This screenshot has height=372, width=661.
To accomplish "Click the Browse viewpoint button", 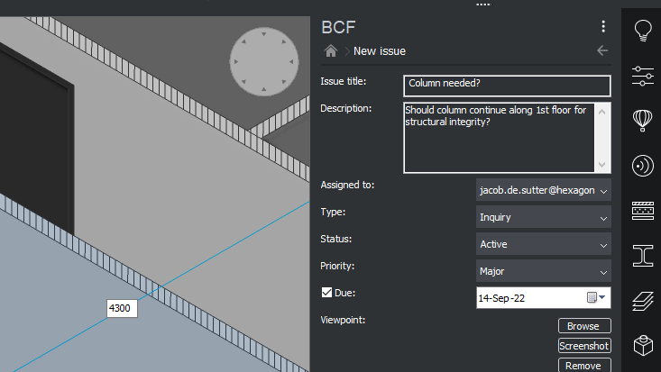I will pos(584,326).
